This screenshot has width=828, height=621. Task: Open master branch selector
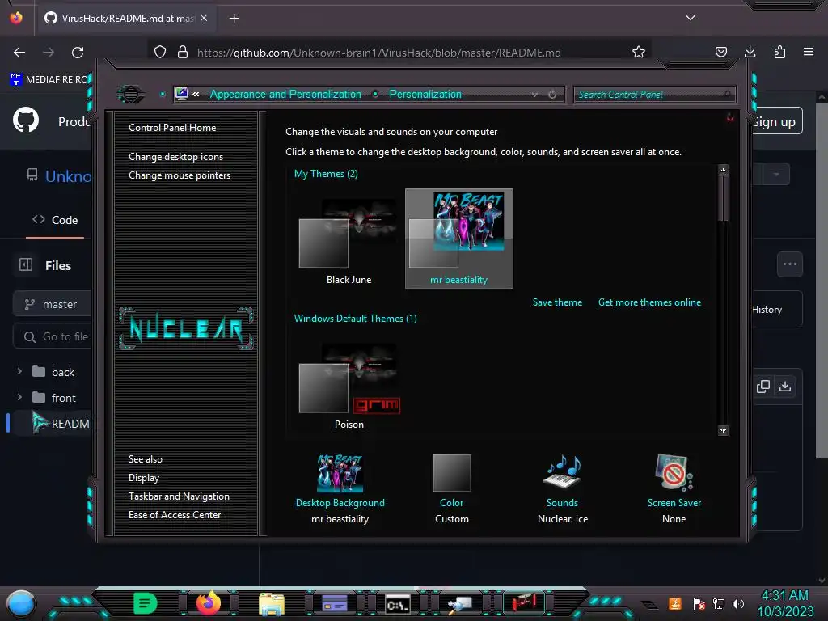52,304
